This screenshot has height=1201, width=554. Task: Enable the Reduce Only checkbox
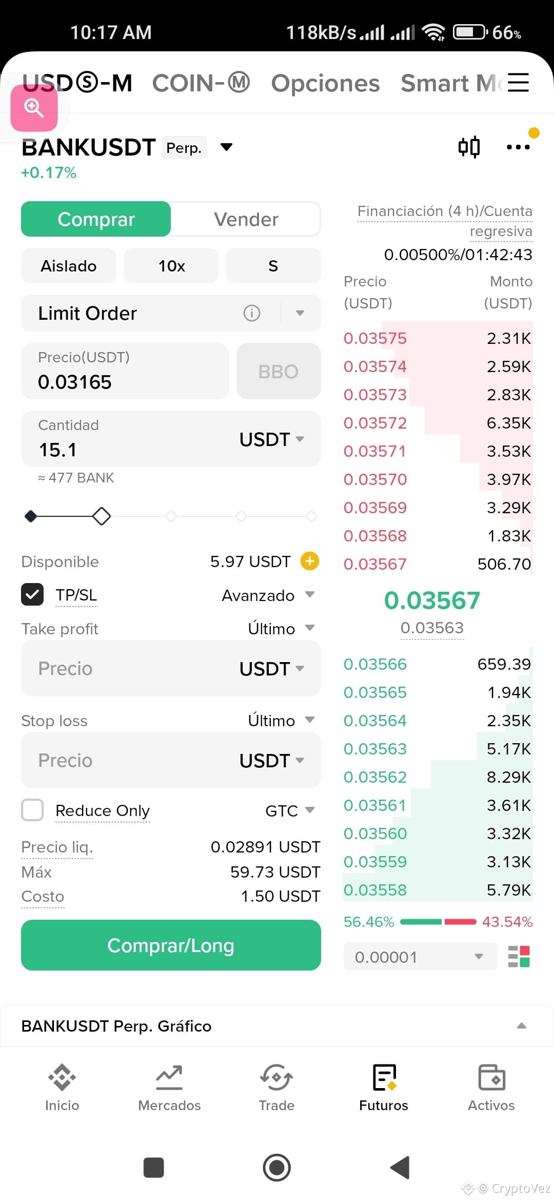click(x=32, y=810)
